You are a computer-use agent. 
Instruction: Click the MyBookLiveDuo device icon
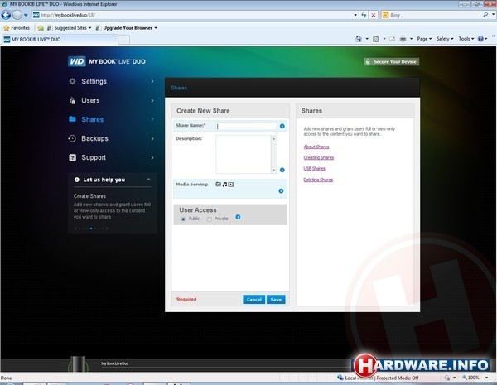pos(79,363)
